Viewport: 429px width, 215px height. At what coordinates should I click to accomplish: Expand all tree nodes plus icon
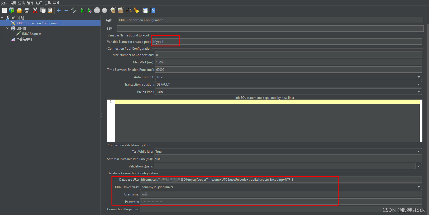pos(59,10)
